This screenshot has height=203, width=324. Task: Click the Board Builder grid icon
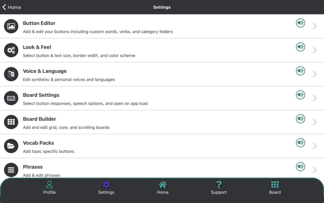pyautogui.click(x=11, y=122)
